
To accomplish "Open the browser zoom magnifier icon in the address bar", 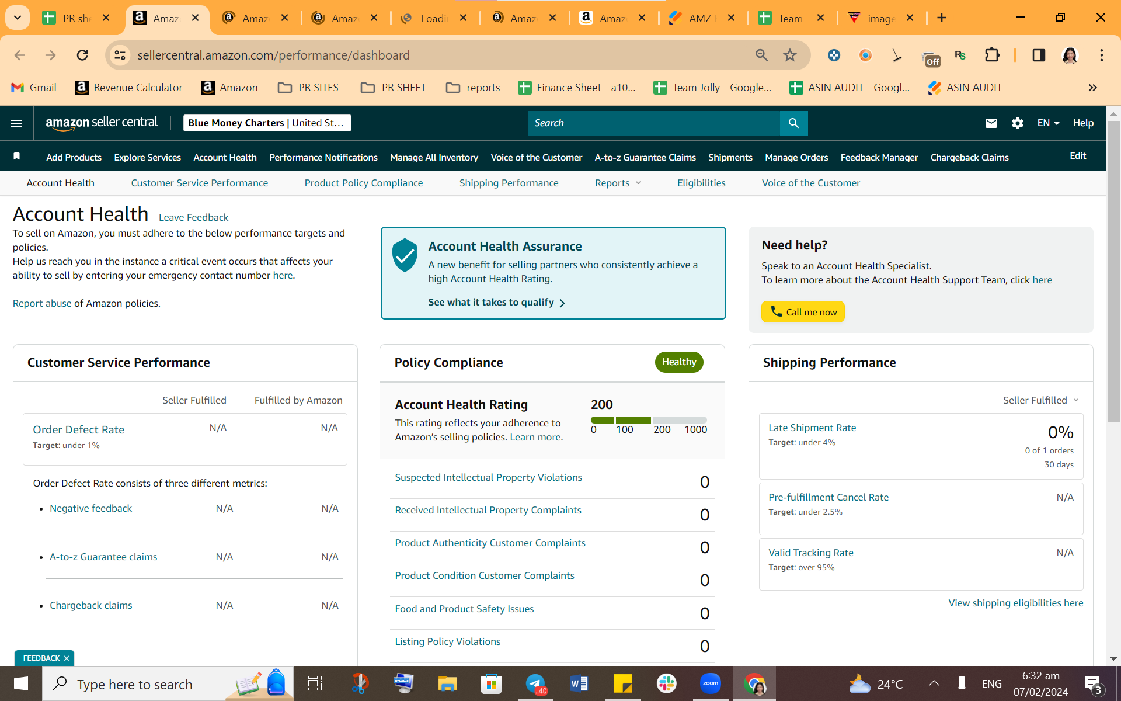I will 761,55.
